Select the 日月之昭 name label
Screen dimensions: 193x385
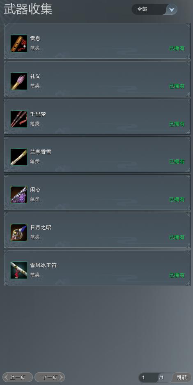tap(41, 227)
